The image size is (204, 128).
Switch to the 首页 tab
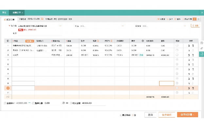tap(4, 13)
